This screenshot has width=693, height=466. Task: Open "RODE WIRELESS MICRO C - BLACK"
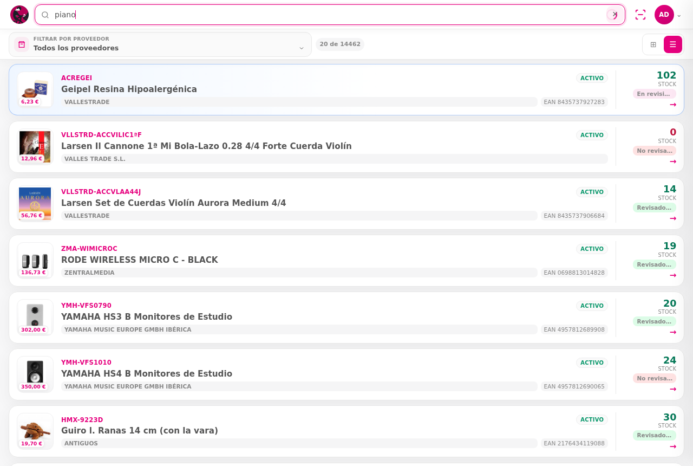click(140, 260)
